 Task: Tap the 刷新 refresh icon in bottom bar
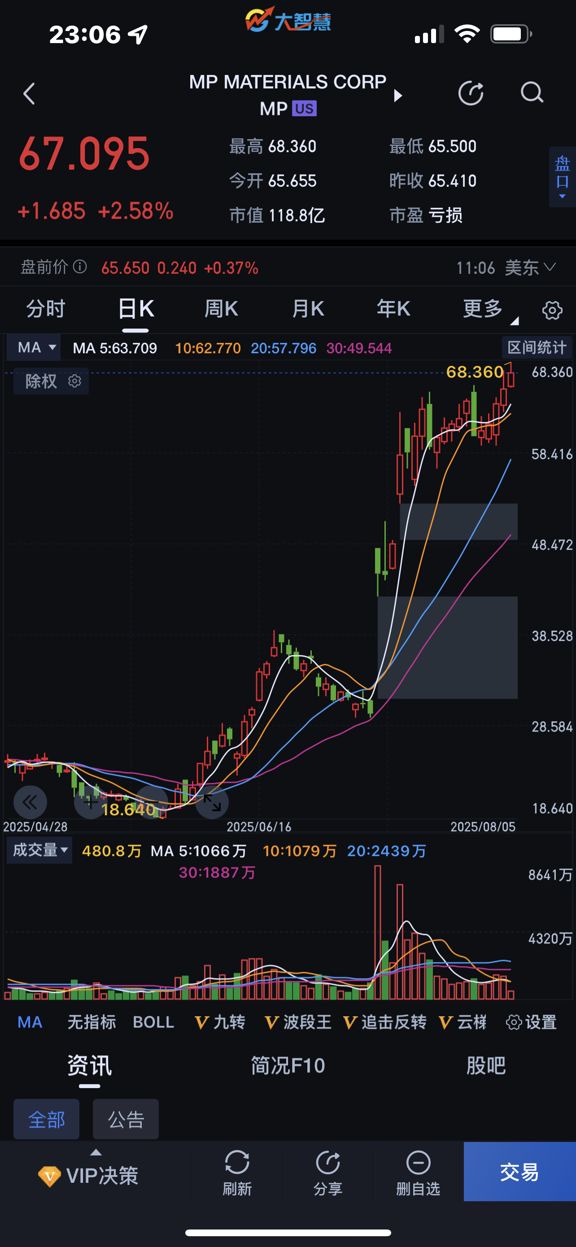point(237,1162)
